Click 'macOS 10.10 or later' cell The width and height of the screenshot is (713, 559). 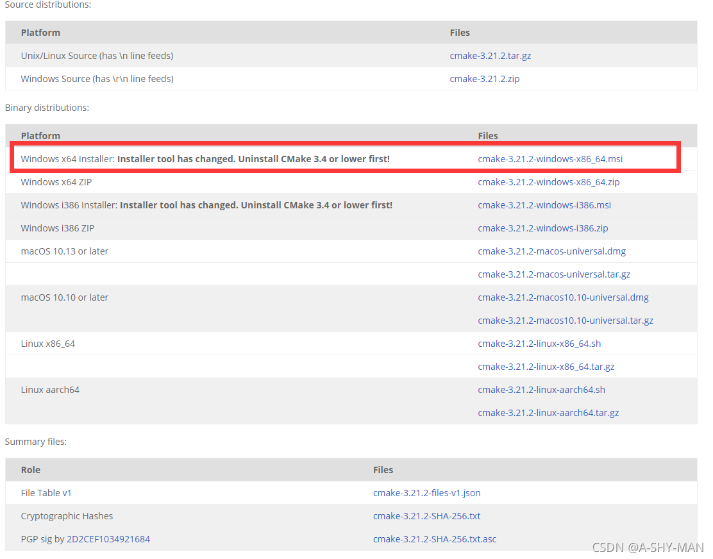pyautogui.click(x=65, y=297)
